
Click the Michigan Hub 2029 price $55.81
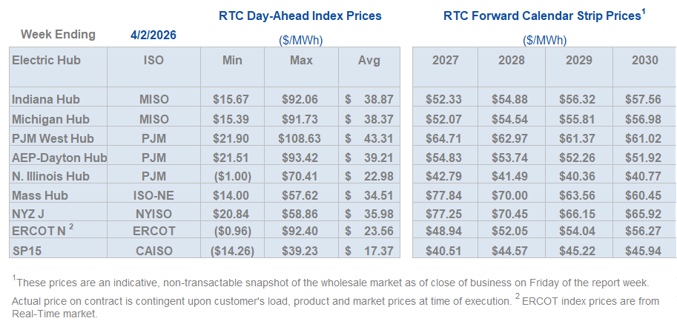point(577,118)
